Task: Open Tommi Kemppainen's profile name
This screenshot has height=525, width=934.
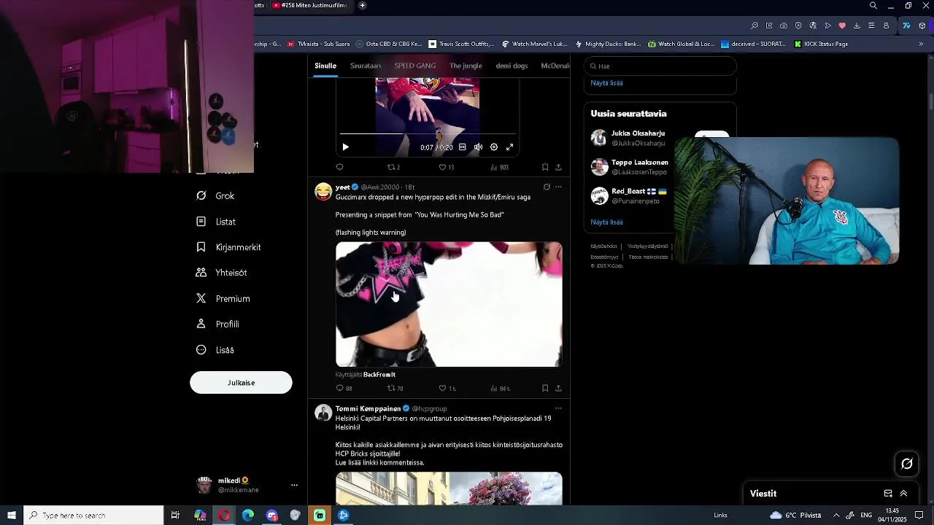Action: point(368,408)
